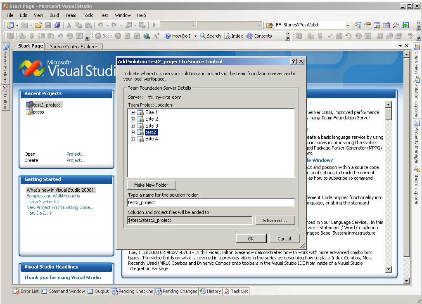422x304 pixels.
Task: Click the Undo arrow icon in top toolbar
Action: click(x=100, y=25)
